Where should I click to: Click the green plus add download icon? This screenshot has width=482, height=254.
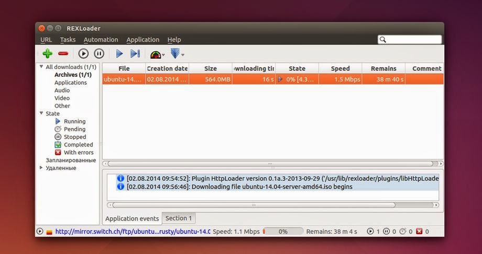pyautogui.click(x=47, y=54)
